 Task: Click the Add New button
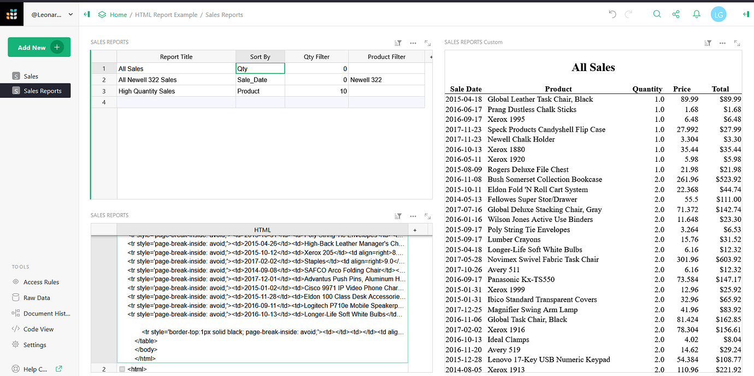[39, 47]
